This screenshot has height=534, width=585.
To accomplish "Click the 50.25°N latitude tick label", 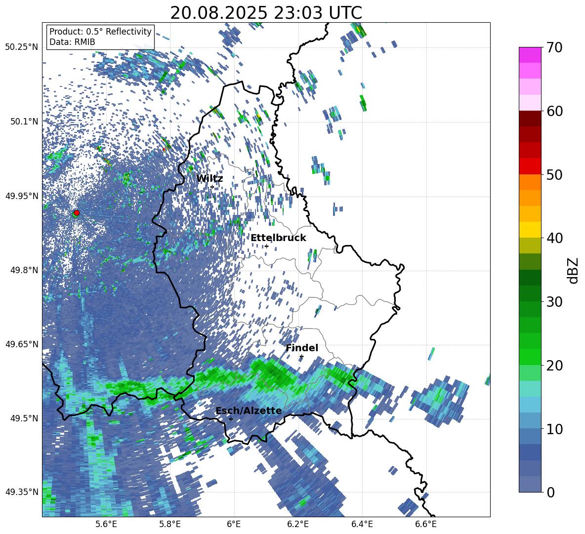I will pos(22,47).
